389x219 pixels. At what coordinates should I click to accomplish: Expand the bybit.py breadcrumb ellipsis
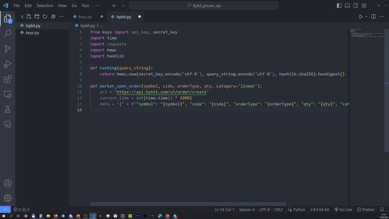tap(102, 26)
